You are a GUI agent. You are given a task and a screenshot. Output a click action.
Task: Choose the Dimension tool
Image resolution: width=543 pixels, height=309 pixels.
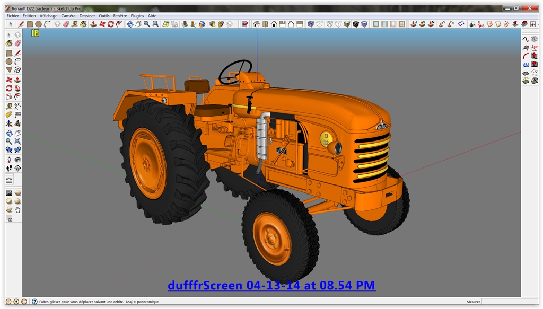click(x=17, y=106)
